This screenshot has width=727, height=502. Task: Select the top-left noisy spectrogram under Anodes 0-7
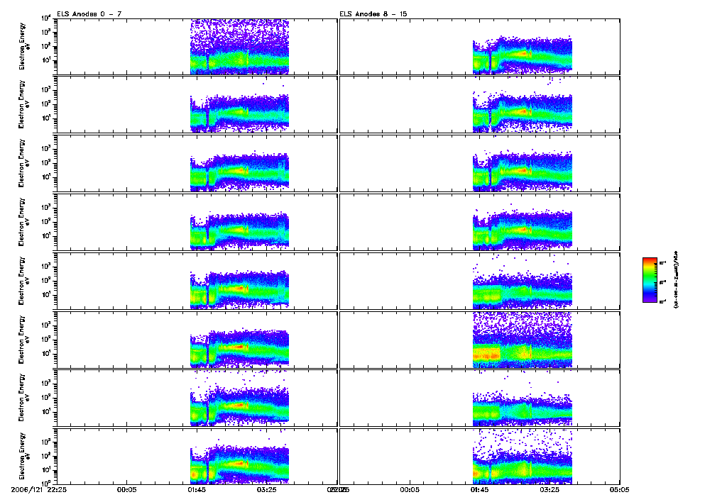(x=197, y=47)
